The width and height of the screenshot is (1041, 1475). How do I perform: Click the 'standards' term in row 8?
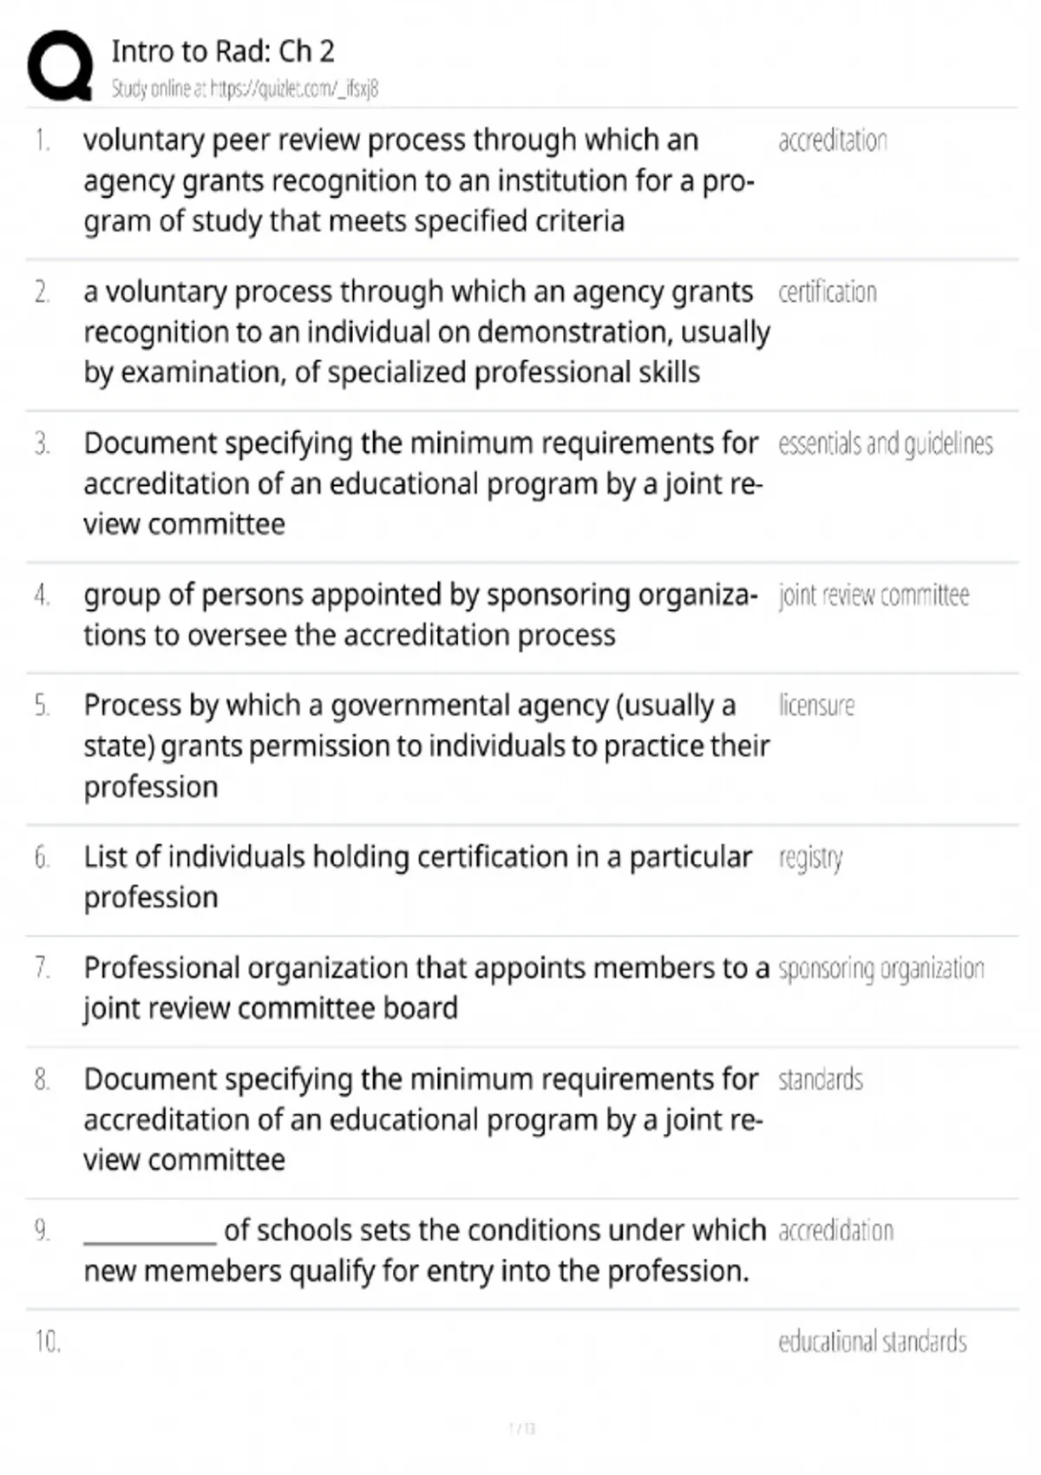coord(820,1079)
